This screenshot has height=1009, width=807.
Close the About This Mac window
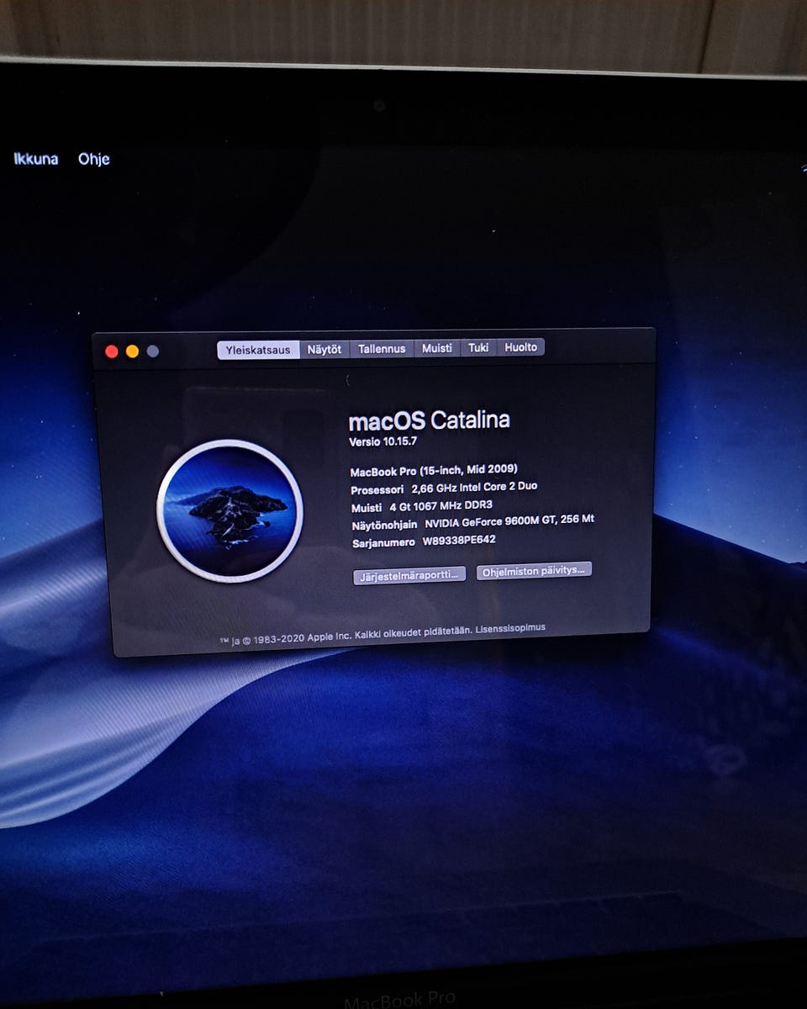pyautogui.click(x=112, y=351)
